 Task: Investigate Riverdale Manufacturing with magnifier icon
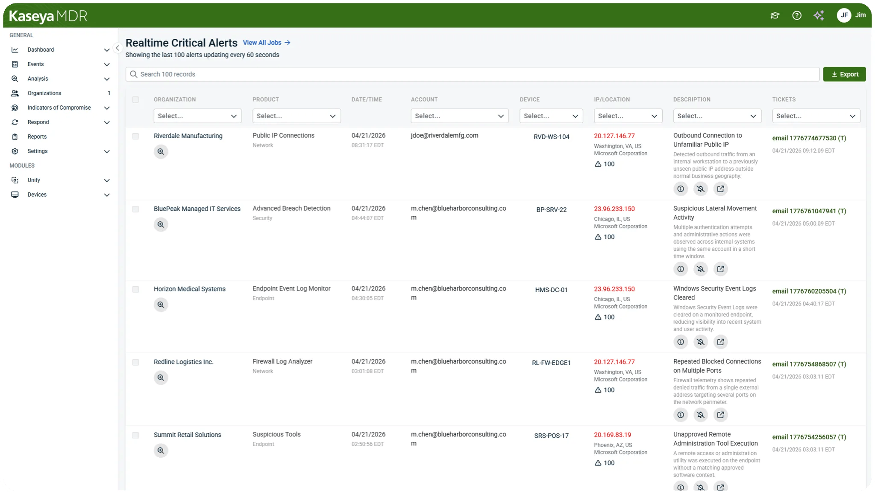tap(161, 151)
